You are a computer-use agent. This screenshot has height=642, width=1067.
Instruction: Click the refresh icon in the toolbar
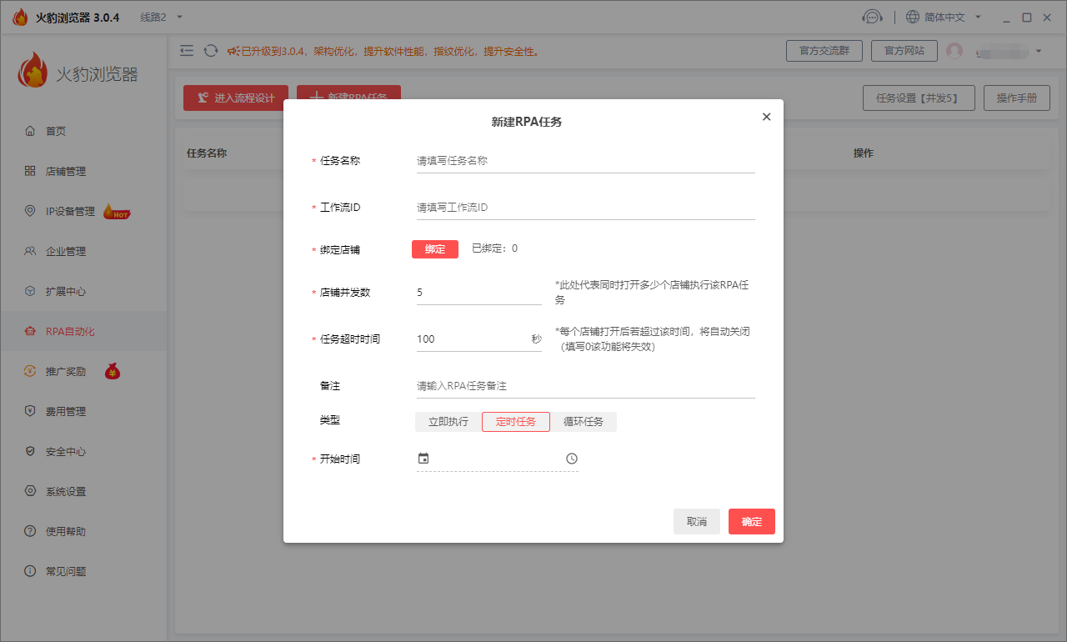tap(210, 50)
